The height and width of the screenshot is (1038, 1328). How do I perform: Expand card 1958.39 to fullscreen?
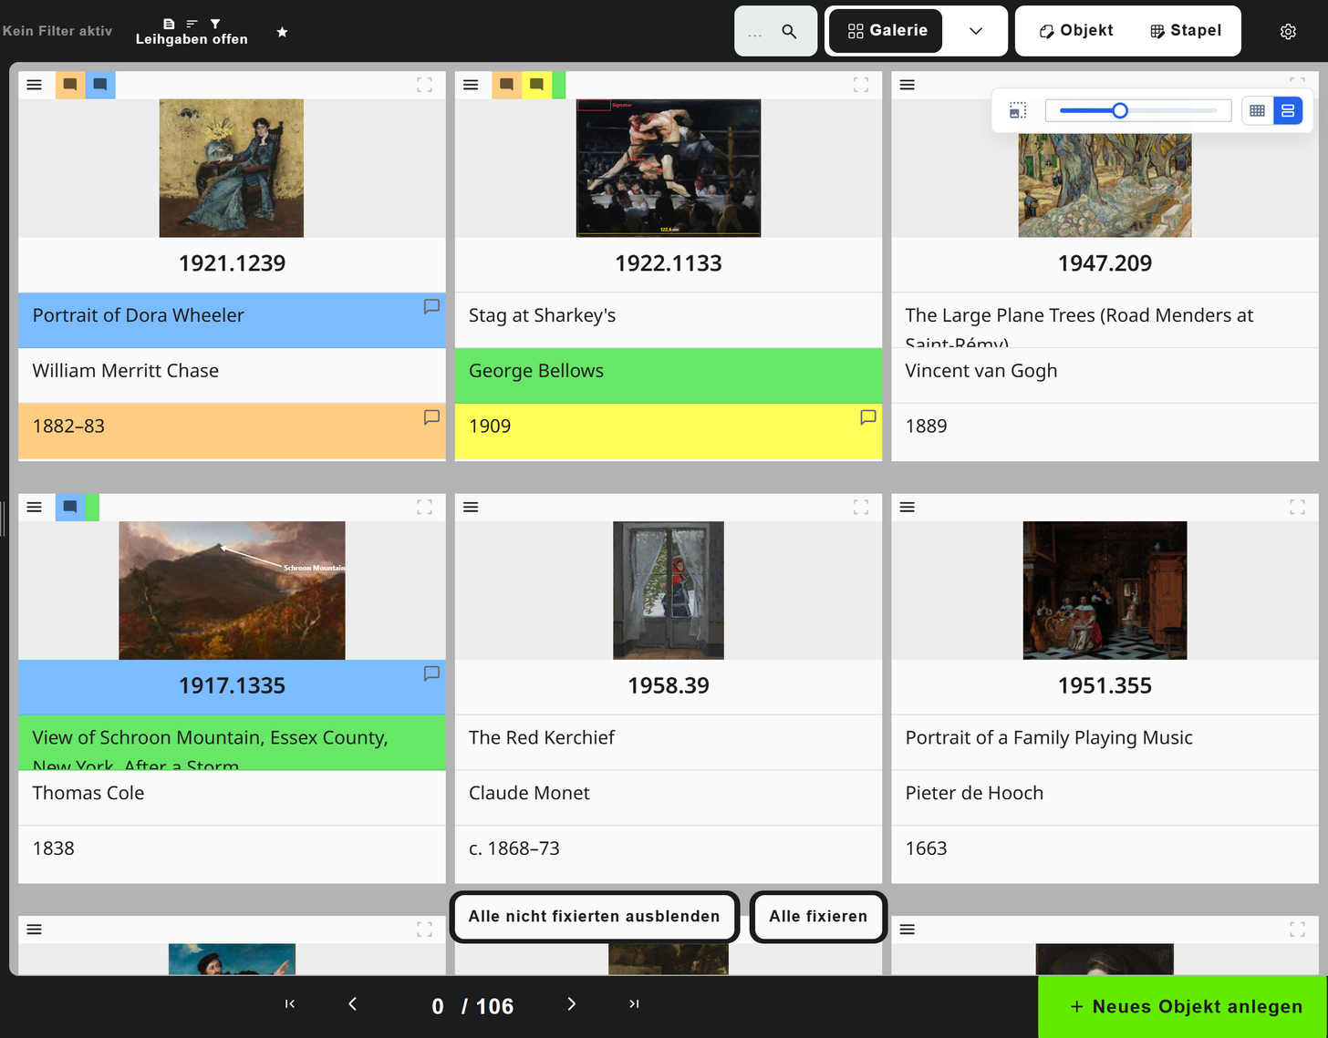[x=861, y=507]
